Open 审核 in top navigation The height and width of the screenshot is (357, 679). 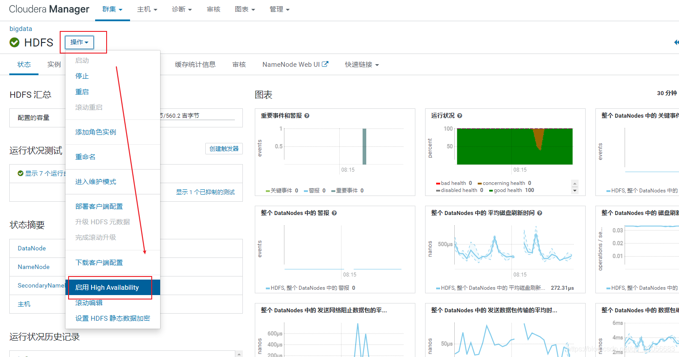[214, 9]
